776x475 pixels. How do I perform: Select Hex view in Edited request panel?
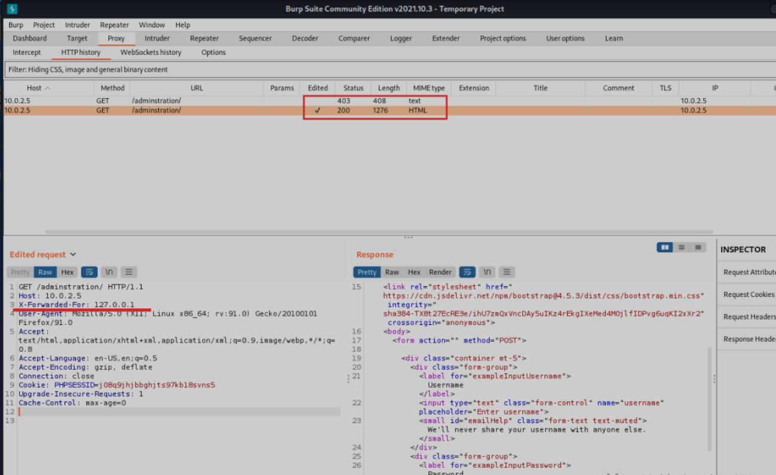coord(68,272)
